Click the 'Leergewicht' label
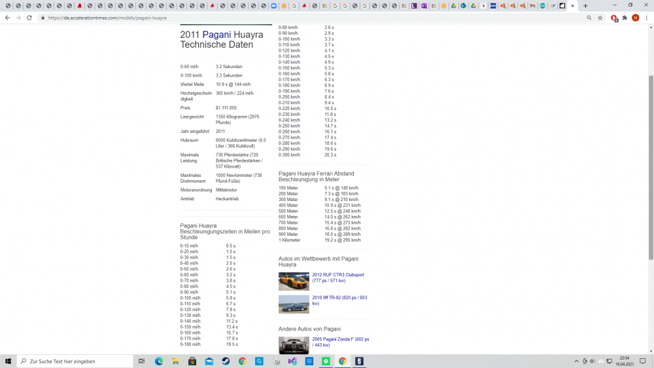Viewport: 654px width, 368px height. click(x=192, y=117)
